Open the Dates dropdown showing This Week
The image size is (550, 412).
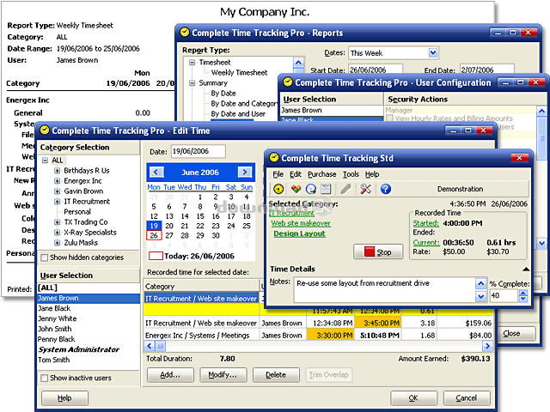pos(431,53)
